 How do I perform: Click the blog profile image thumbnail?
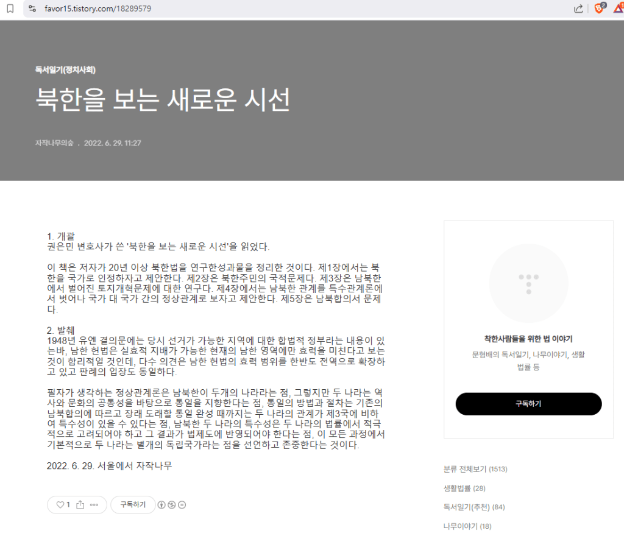click(528, 283)
